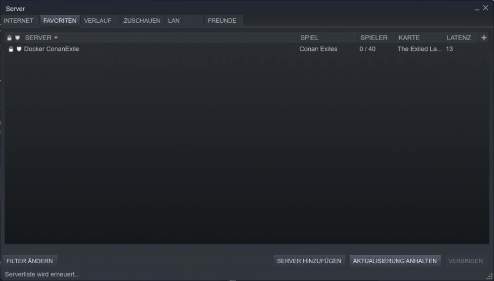Screen dimensions: 494x281
Task: Sort by the SPIEL column header
Action: [328, 38]
